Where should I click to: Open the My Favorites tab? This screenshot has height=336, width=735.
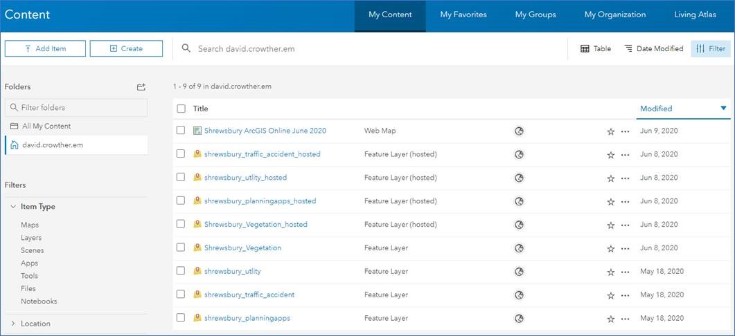coord(463,16)
